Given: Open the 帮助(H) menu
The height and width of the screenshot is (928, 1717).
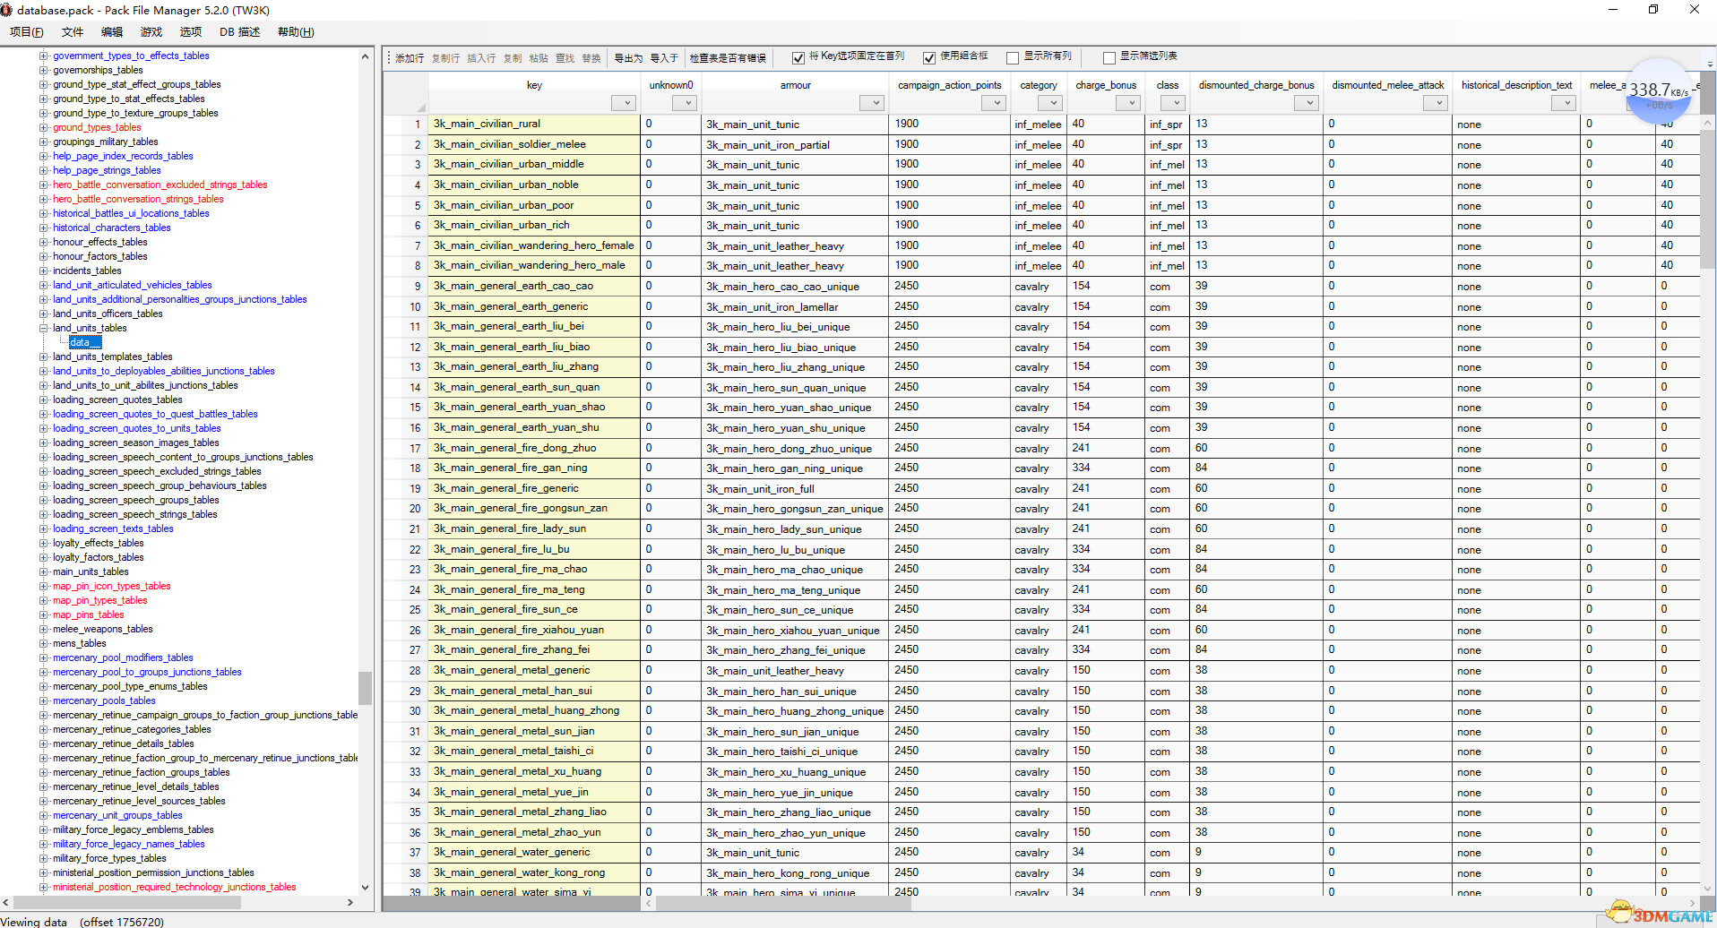Looking at the screenshot, I should coord(296,32).
